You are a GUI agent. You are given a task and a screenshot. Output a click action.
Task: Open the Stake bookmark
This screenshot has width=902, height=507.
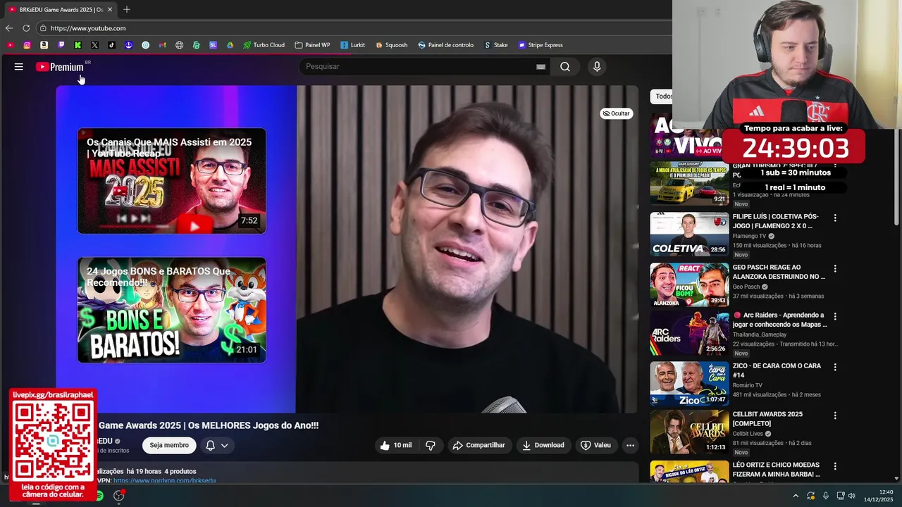point(495,45)
